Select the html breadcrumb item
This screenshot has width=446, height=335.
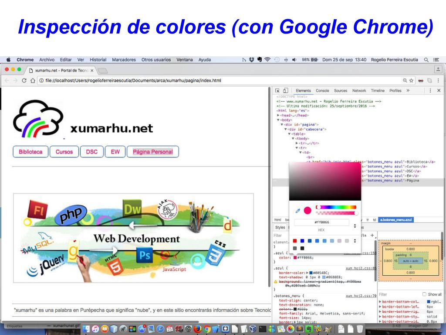pyautogui.click(x=277, y=220)
